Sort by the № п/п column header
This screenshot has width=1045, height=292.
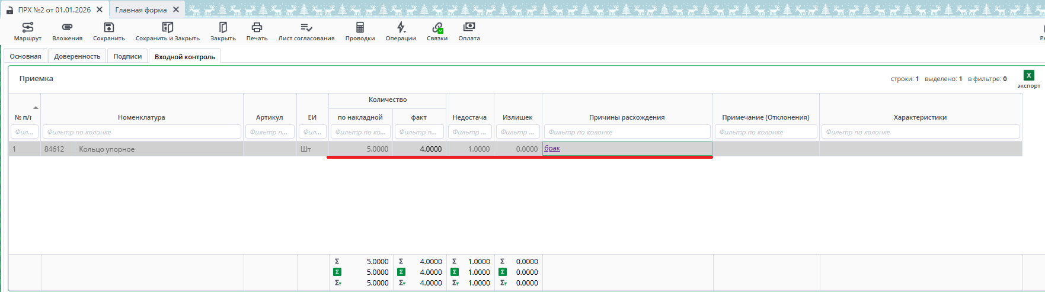click(x=24, y=117)
